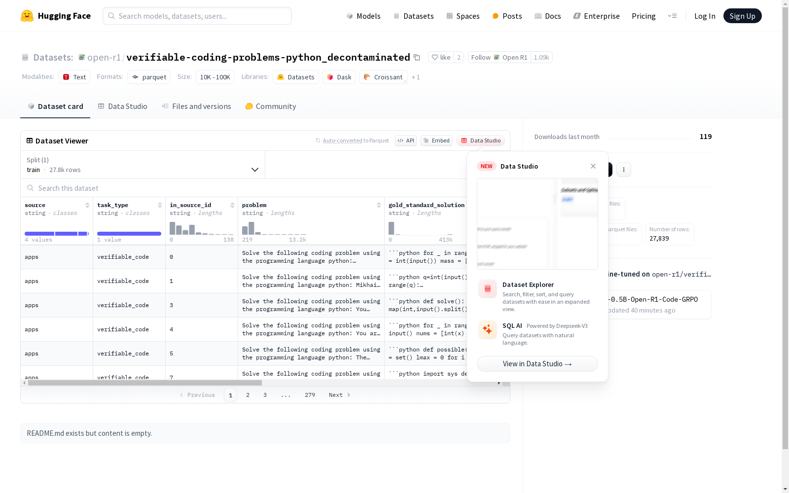
Task: Click the Data Studio viewer button
Action: [x=481, y=141]
